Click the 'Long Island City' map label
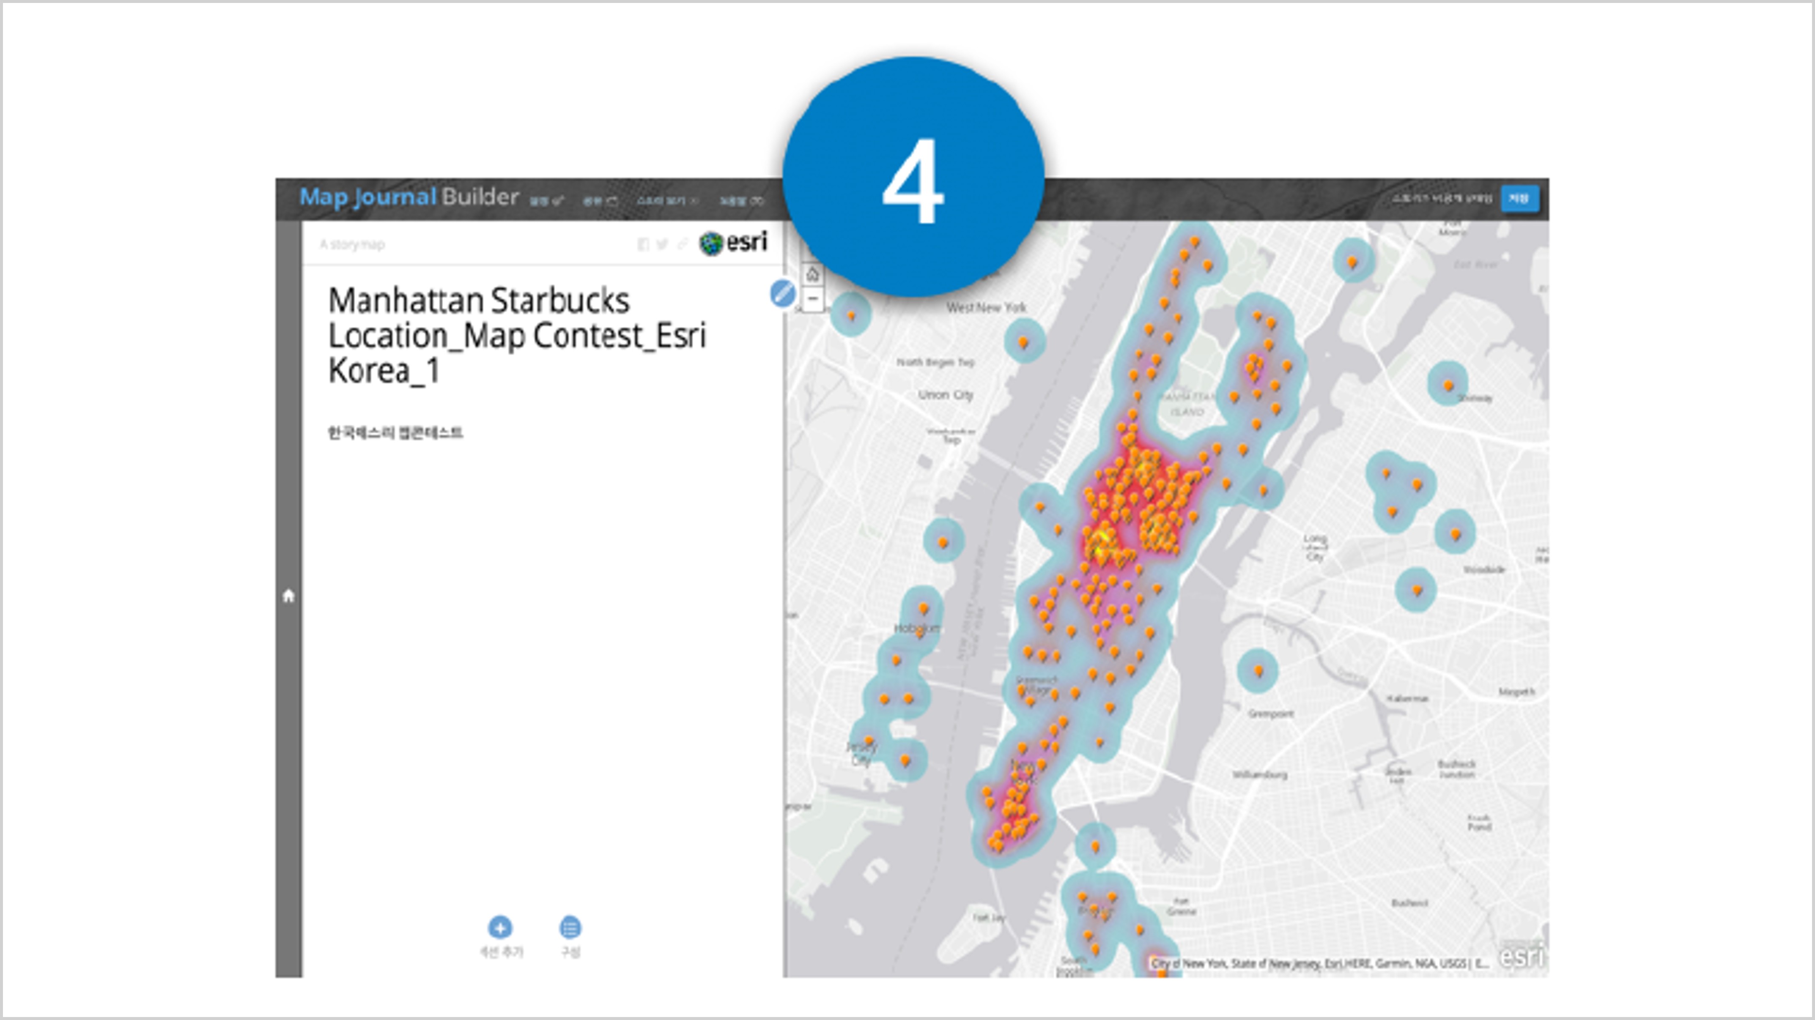Screen dimensions: 1815x1020 point(1315,547)
